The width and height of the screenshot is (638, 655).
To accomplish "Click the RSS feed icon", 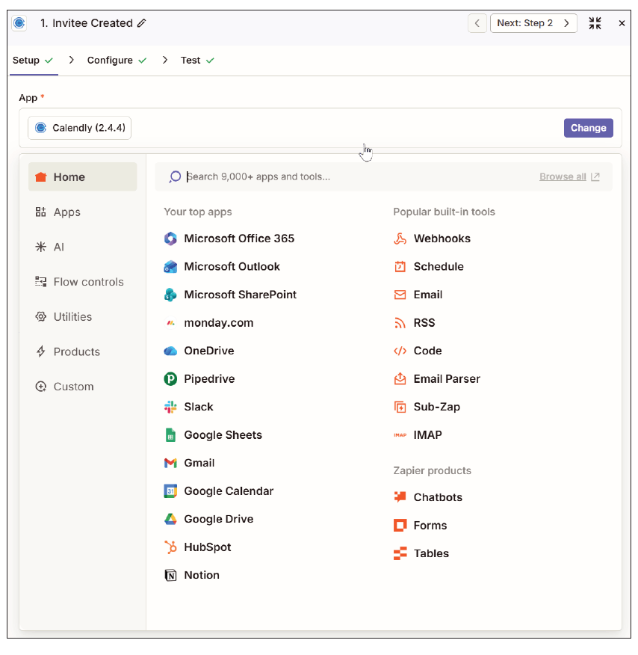I will pyautogui.click(x=400, y=323).
